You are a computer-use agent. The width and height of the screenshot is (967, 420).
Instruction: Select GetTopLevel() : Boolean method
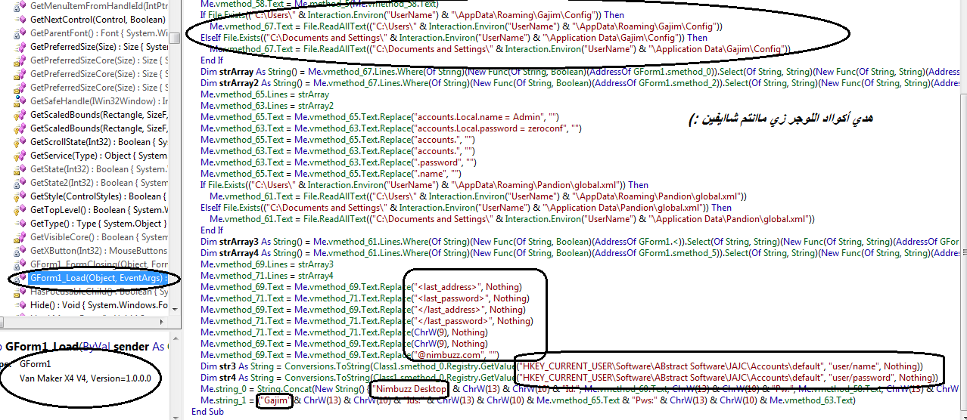(x=98, y=210)
